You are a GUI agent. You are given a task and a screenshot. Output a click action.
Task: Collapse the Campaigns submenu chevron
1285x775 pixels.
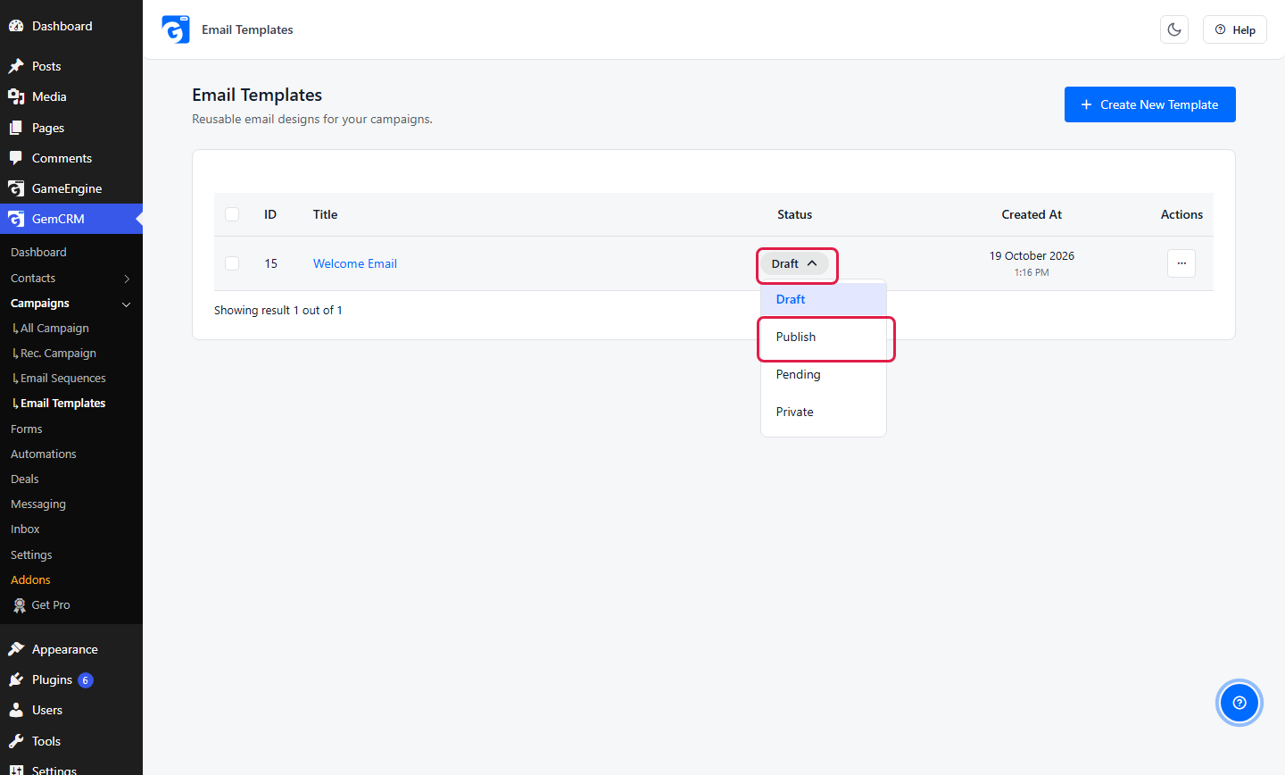click(x=127, y=304)
